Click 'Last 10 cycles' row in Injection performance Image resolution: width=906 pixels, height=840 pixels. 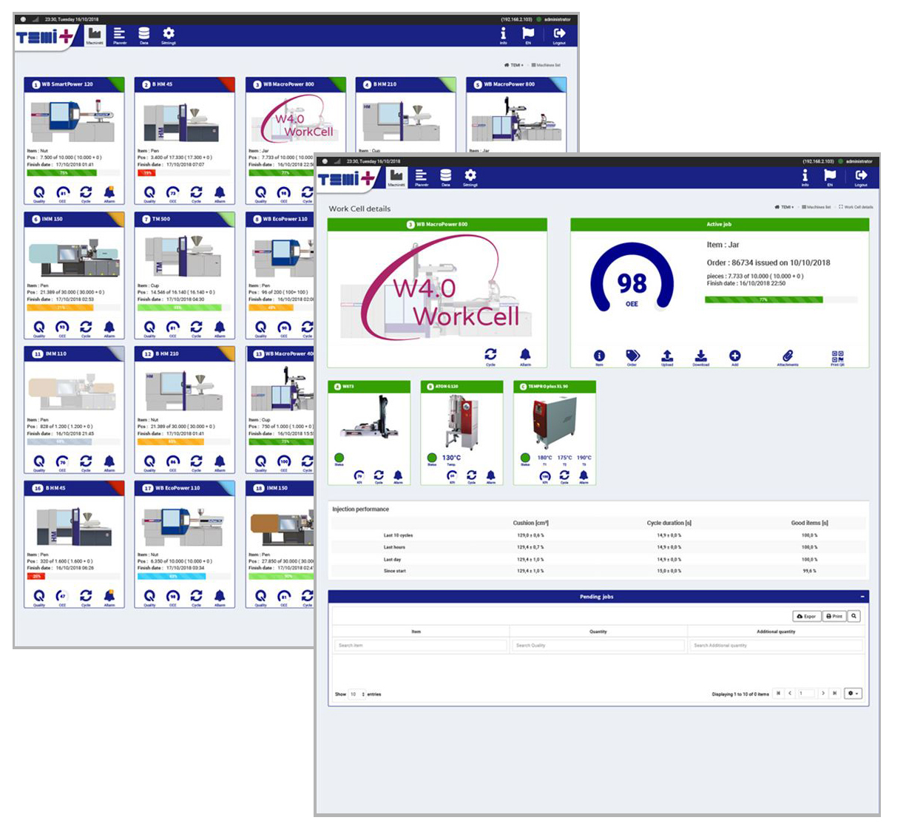[598, 535]
